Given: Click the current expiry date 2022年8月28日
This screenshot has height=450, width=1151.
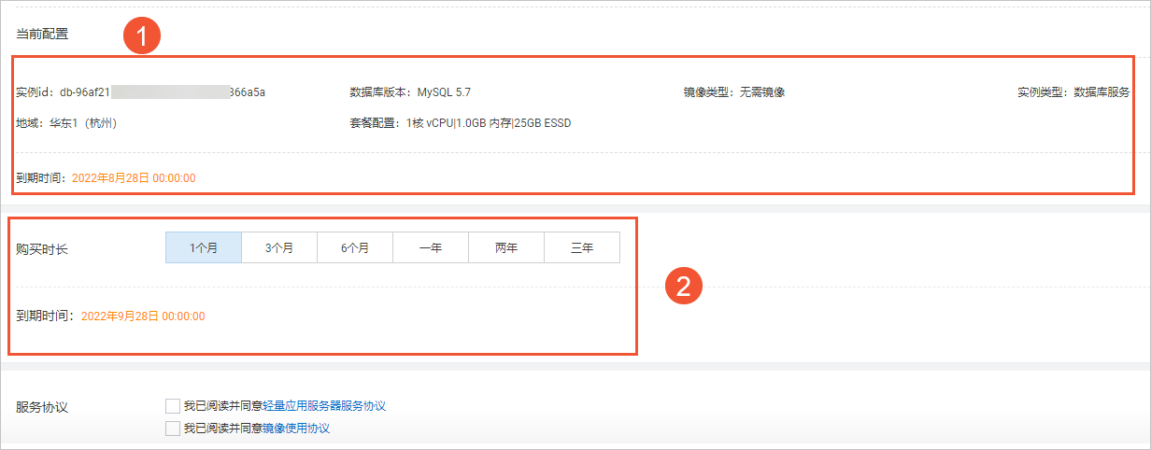Looking at the screenshot, I should 132,177.
